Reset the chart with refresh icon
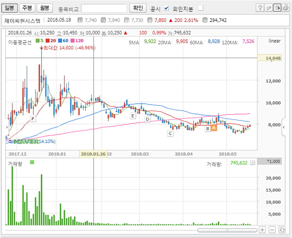Screen dimensions: 292x238 [282, 229]
